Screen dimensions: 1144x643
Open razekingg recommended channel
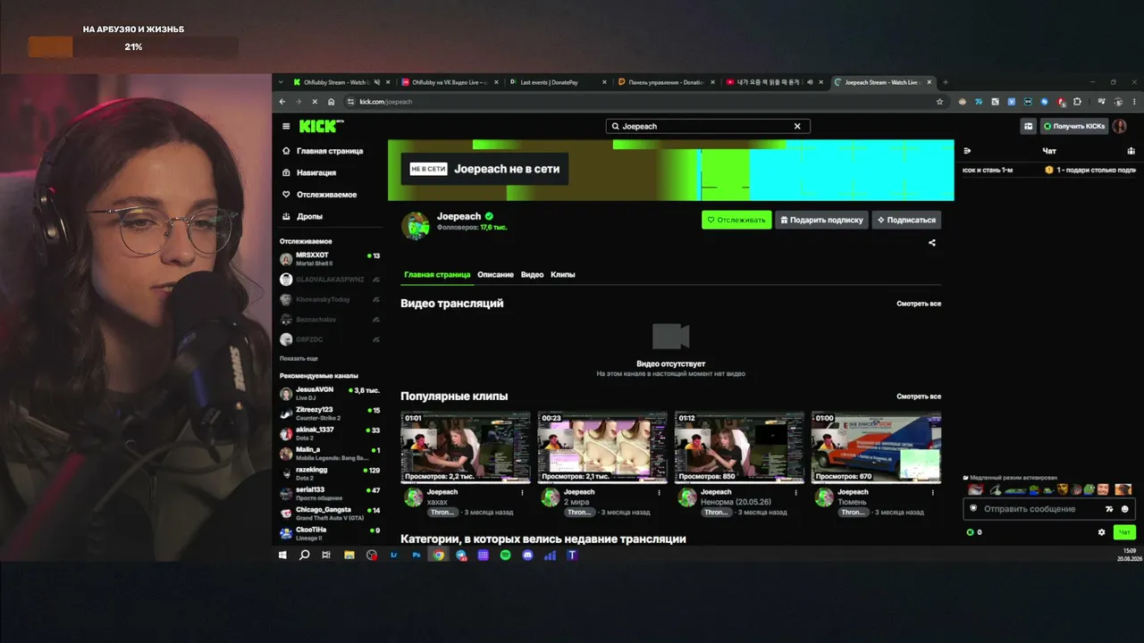pyautogui.click(x=330, y=473)
